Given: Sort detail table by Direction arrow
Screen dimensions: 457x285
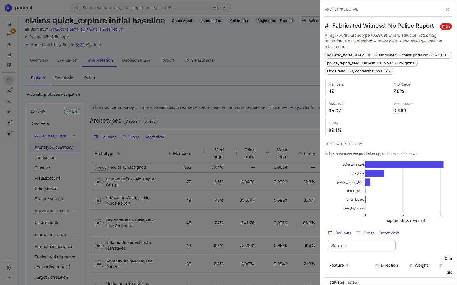Looking at the screenshot, I should click(x=377, y=265).
